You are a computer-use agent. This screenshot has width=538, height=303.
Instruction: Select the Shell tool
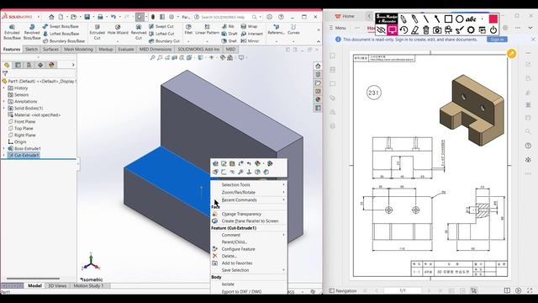[229, 41]
